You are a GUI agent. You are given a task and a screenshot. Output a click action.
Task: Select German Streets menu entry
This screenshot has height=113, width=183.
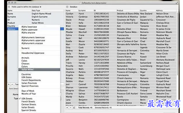[x=29, y=105]
